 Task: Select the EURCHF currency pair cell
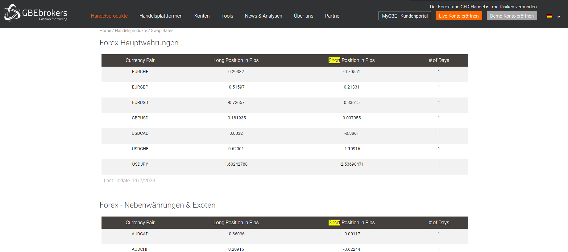tap(140, 72)
